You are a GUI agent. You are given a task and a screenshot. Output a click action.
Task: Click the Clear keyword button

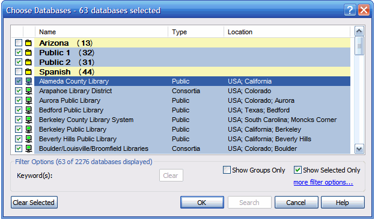171,176
